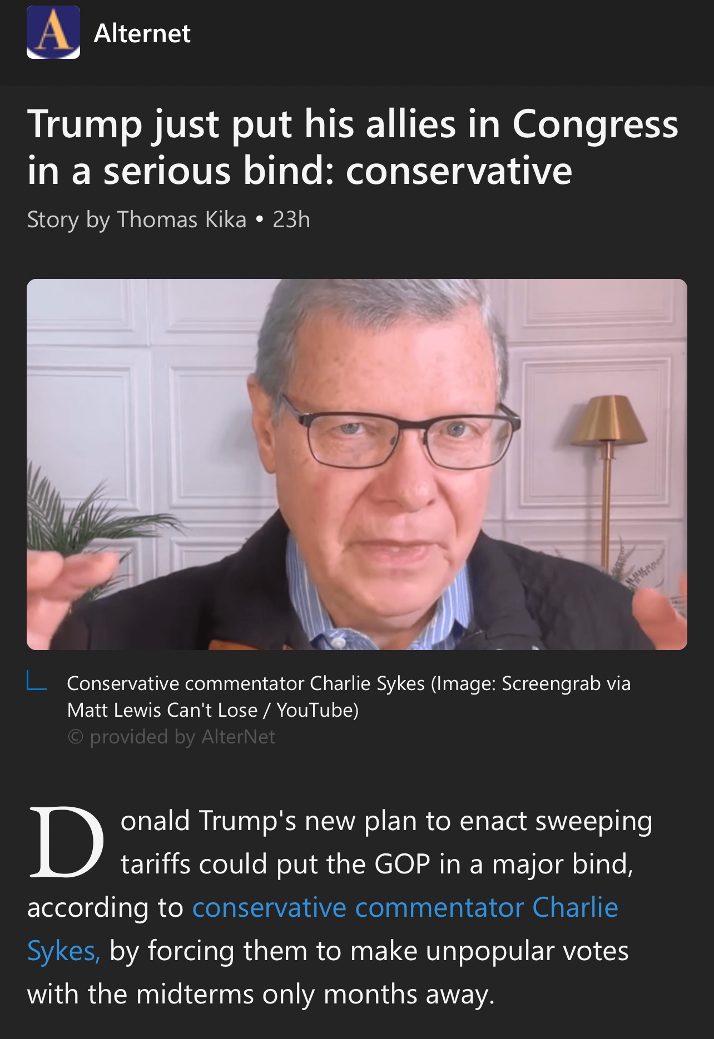Tap the 23h timestamp
The image size is (714, 1039).
291,219
